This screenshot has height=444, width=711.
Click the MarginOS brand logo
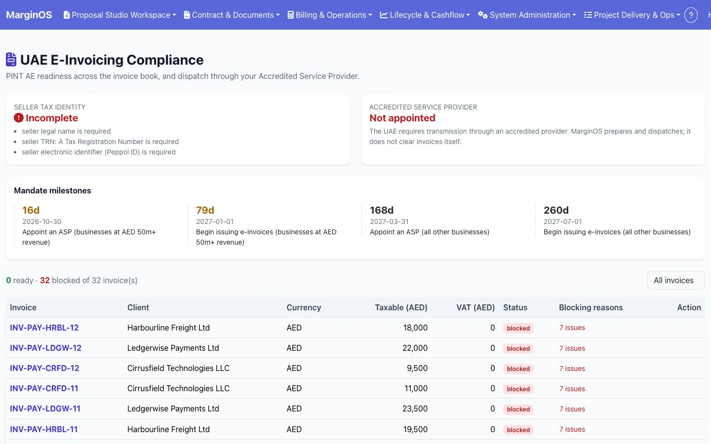(x=29, y=15)
